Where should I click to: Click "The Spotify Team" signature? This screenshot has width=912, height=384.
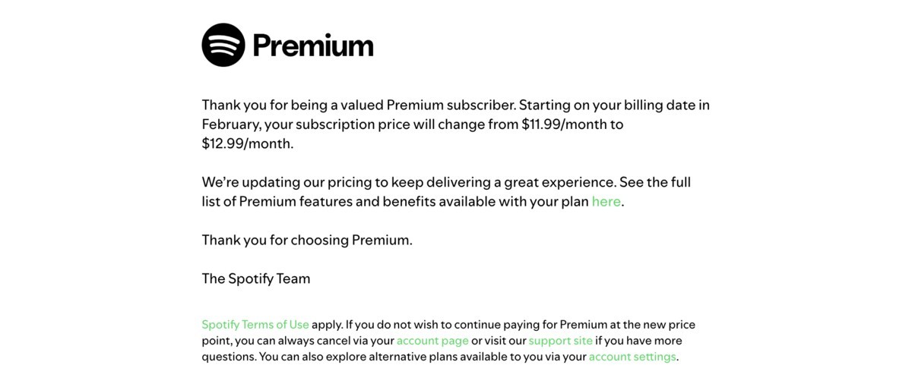(256, 279)
